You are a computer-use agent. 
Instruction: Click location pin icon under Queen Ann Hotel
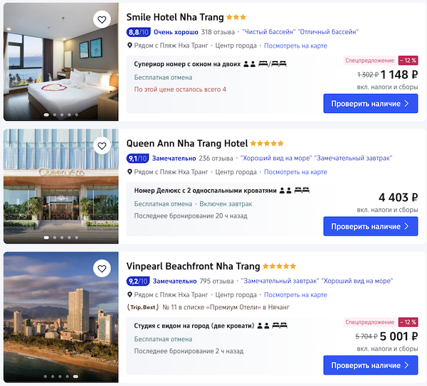(130, 171)
